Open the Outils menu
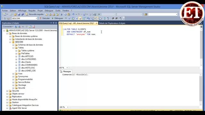Screen dimensions: 205x115 pos(58,11)
